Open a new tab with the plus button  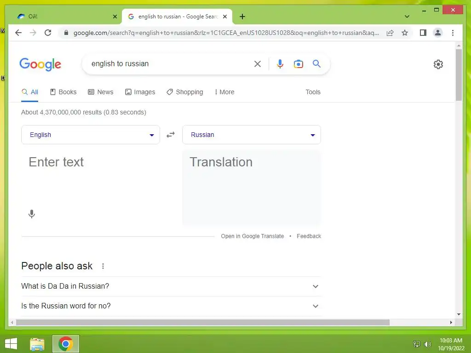(242, 17)
